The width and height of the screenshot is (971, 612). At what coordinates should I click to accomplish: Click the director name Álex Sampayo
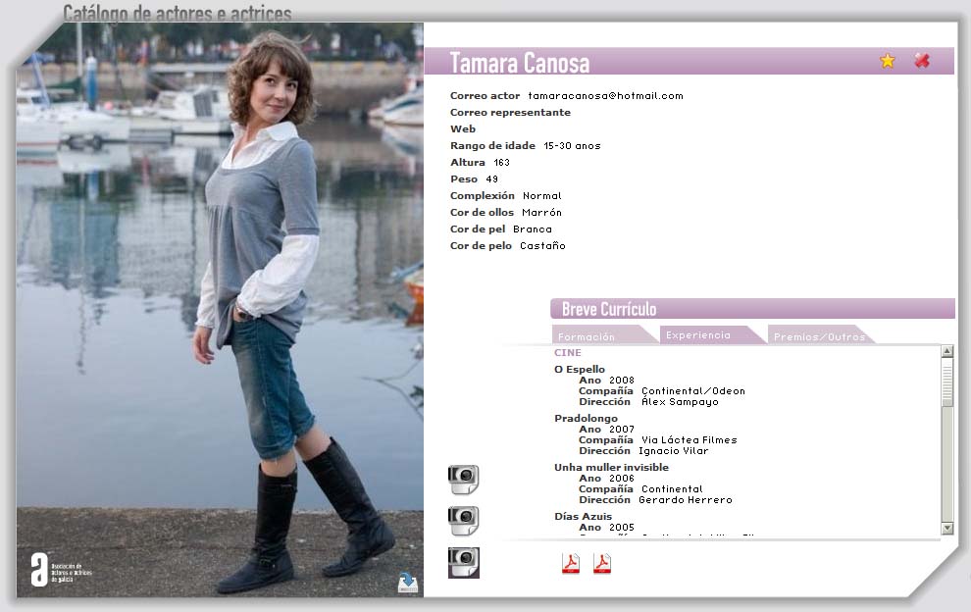point(680,401)
